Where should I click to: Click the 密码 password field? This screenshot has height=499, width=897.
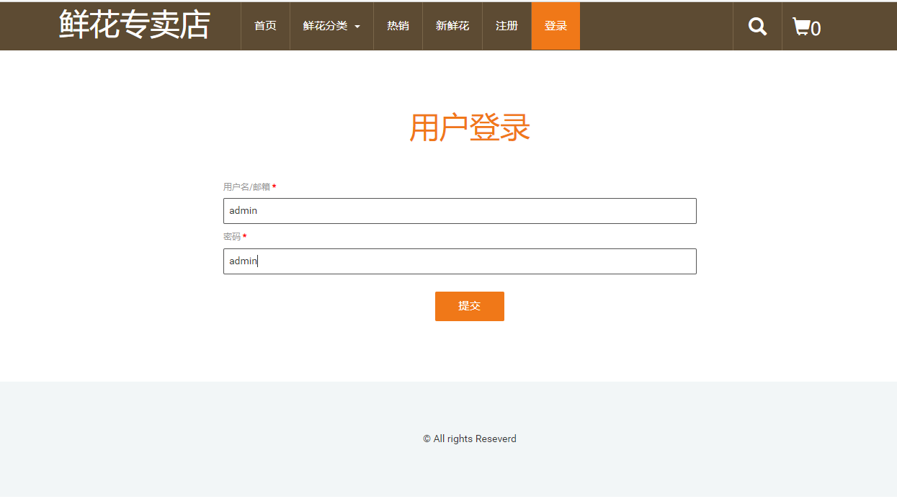click(x=459, y=261)
